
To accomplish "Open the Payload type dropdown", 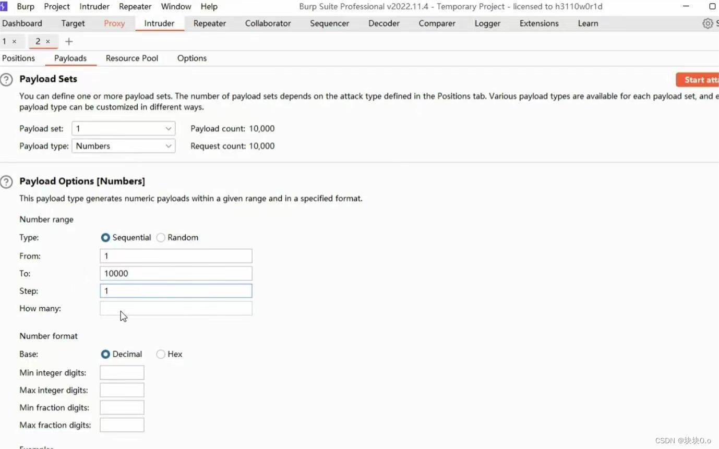I will click(123, 146).
